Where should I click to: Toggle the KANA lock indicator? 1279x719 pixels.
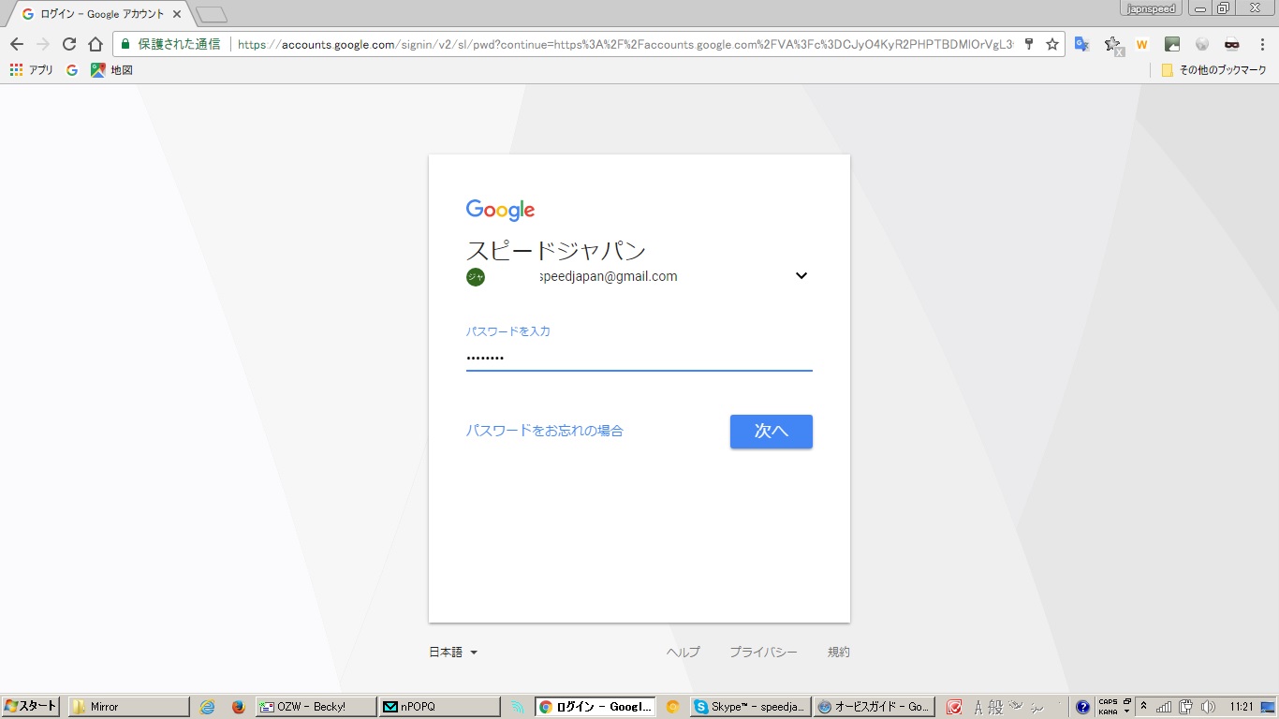(1108, 712)
